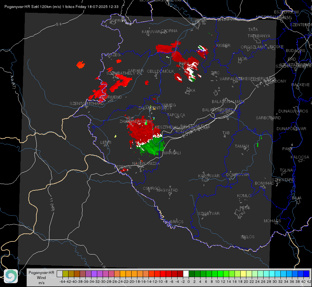Click the S 6 road label

pyautogui.click(x=59, y=24)
